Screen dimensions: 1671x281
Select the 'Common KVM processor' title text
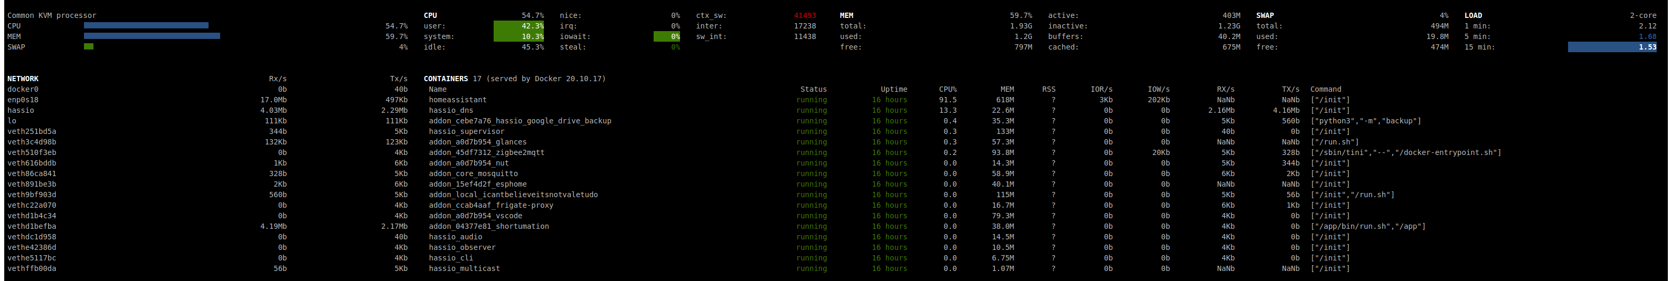pyautogui.click(x=52, y=15)
